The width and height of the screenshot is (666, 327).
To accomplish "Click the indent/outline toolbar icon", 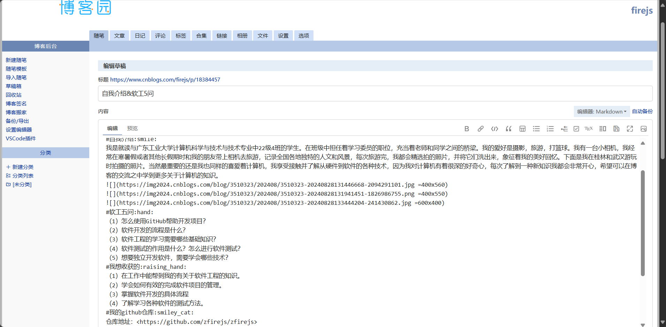I will pyautogui.click(x=564, y=129).
